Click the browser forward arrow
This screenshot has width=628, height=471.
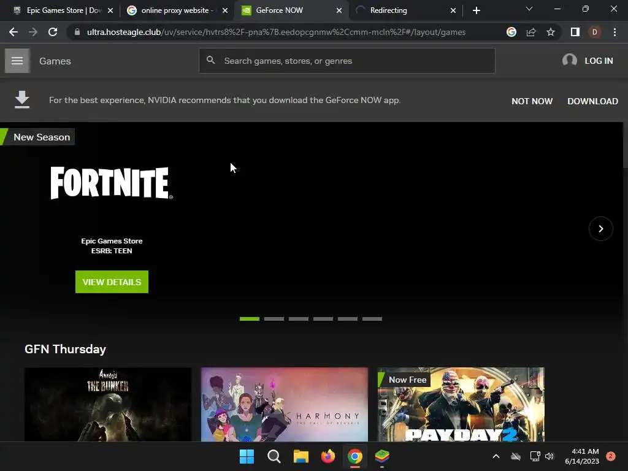[33, 32]
